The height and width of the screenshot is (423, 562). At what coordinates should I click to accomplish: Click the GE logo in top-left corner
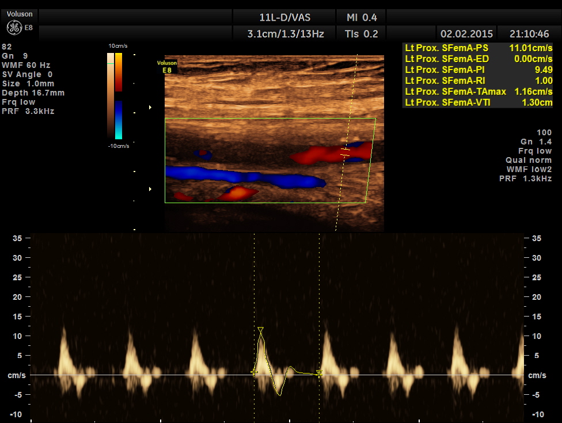(x=13, y=27)
